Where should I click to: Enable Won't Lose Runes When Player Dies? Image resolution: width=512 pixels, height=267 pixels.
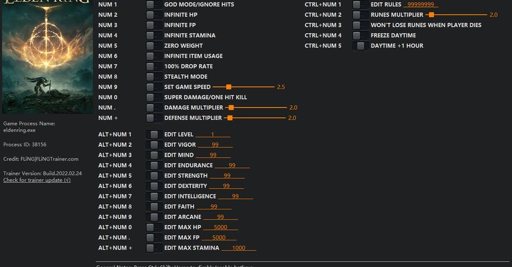(x=360, y=25)
